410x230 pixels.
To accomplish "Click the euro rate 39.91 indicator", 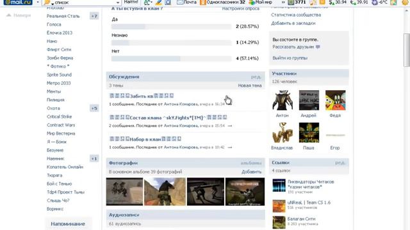I will pyautogui.click(x=359, y=3).
